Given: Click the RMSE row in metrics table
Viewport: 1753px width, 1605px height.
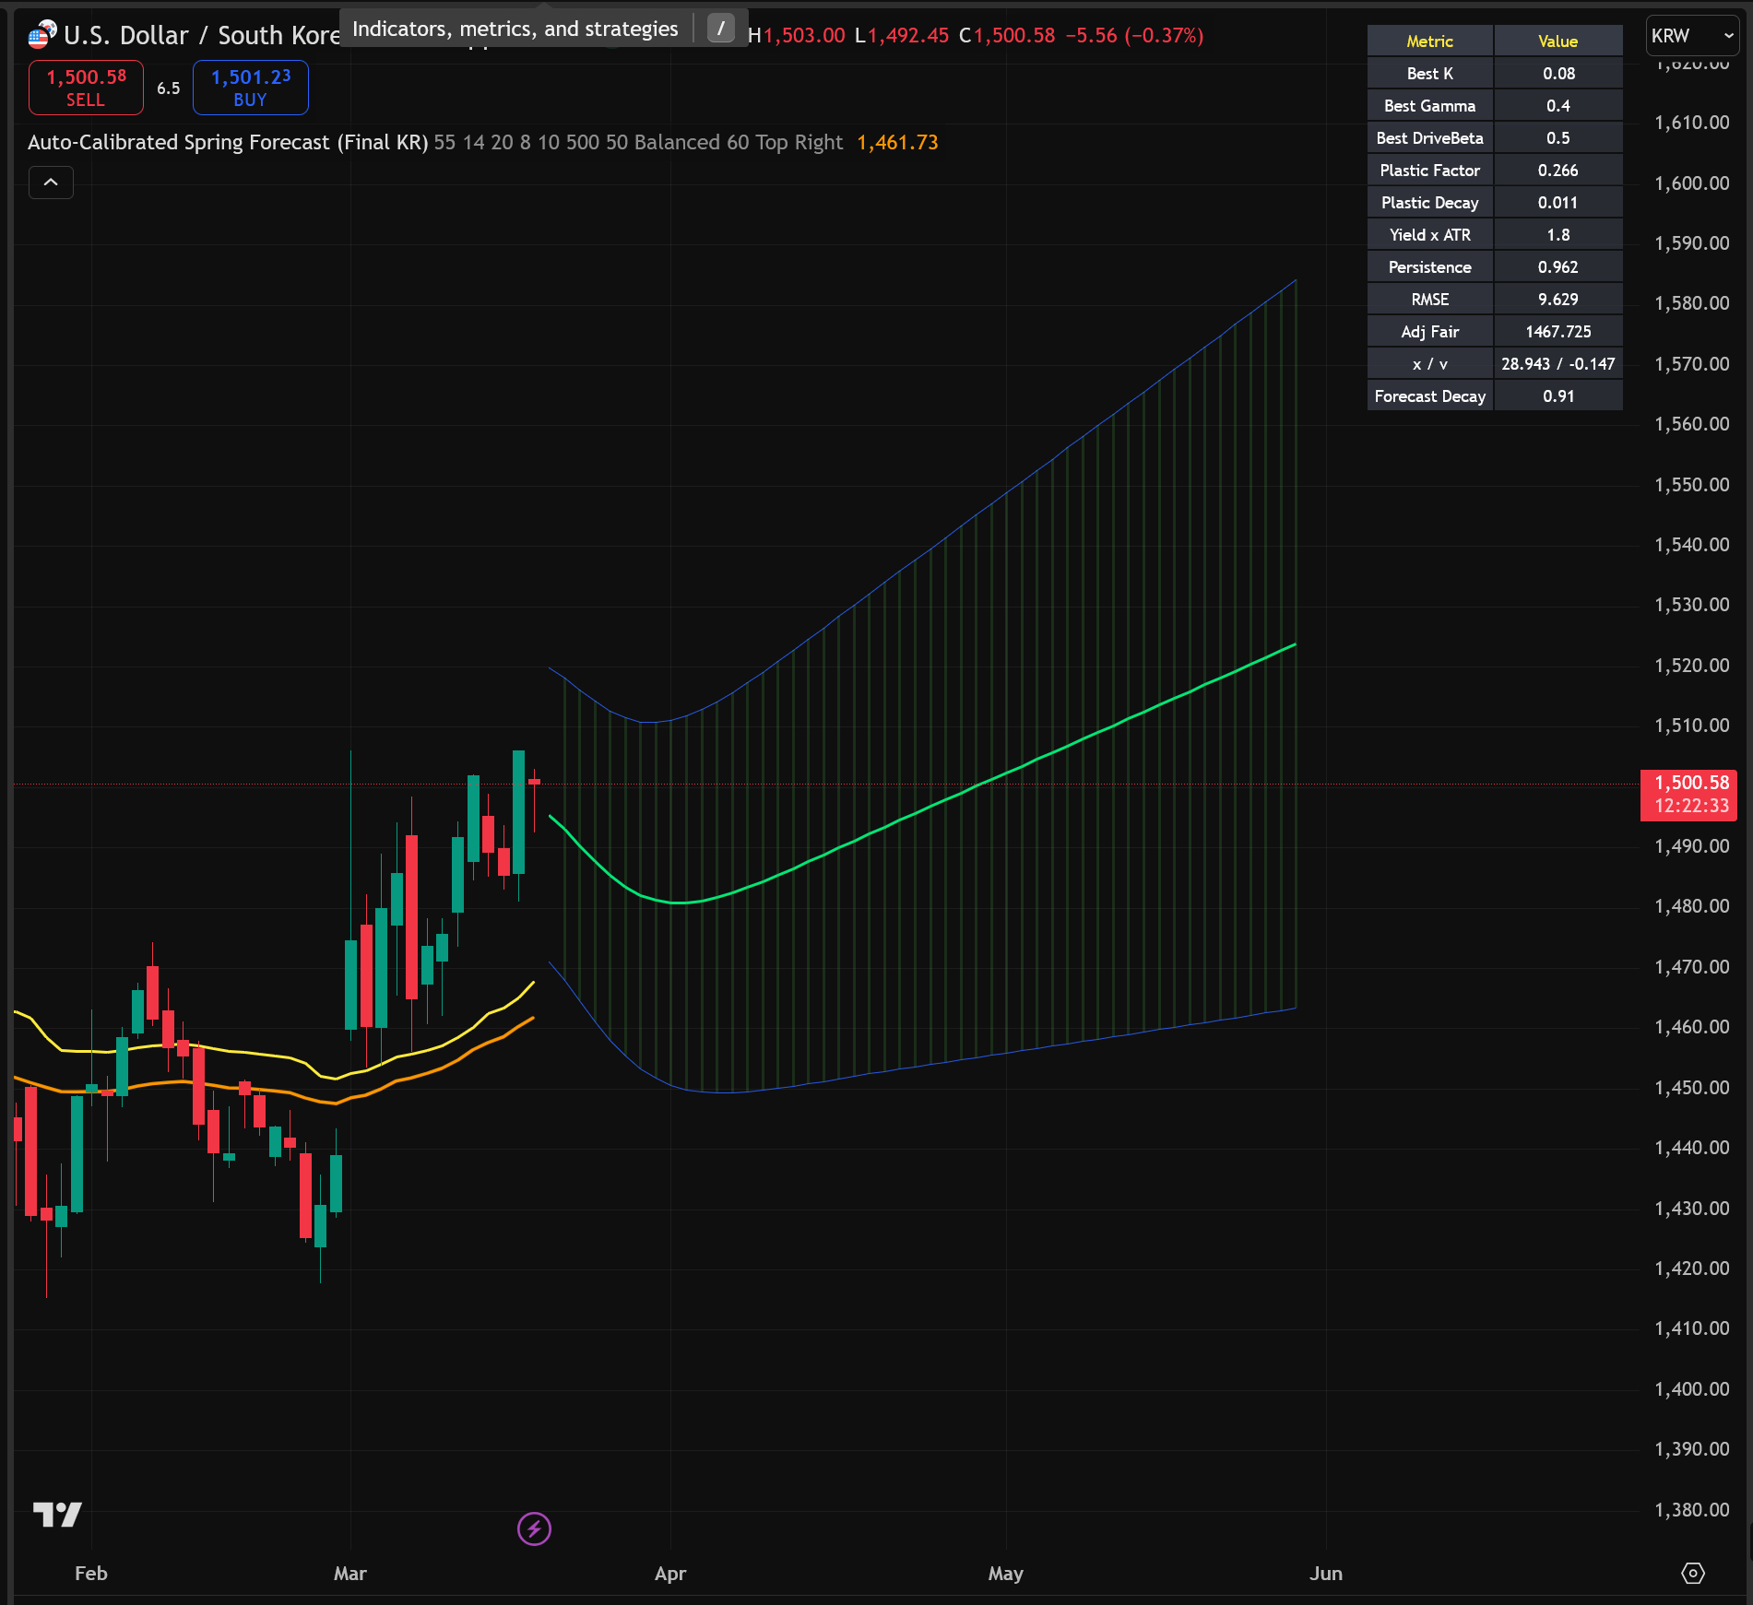Looking at the screenshot, I should tap(1429, 300).
